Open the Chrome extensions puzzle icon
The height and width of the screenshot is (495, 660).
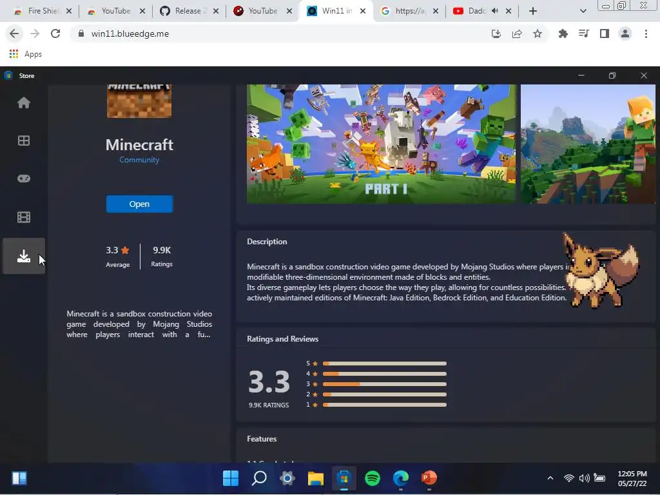[x=563, y=34]
